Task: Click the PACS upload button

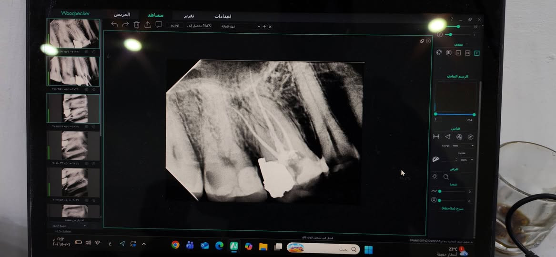Action: (199, 26)
